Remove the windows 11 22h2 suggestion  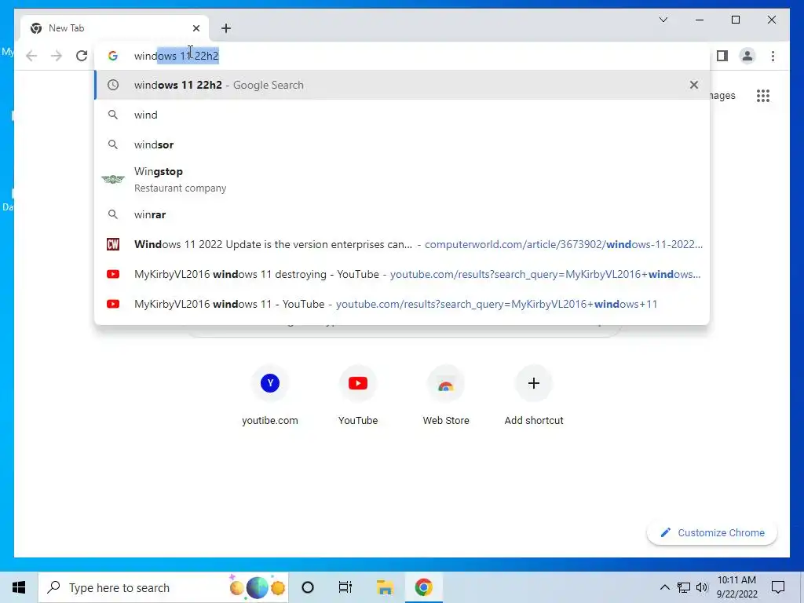coord(694,85)
